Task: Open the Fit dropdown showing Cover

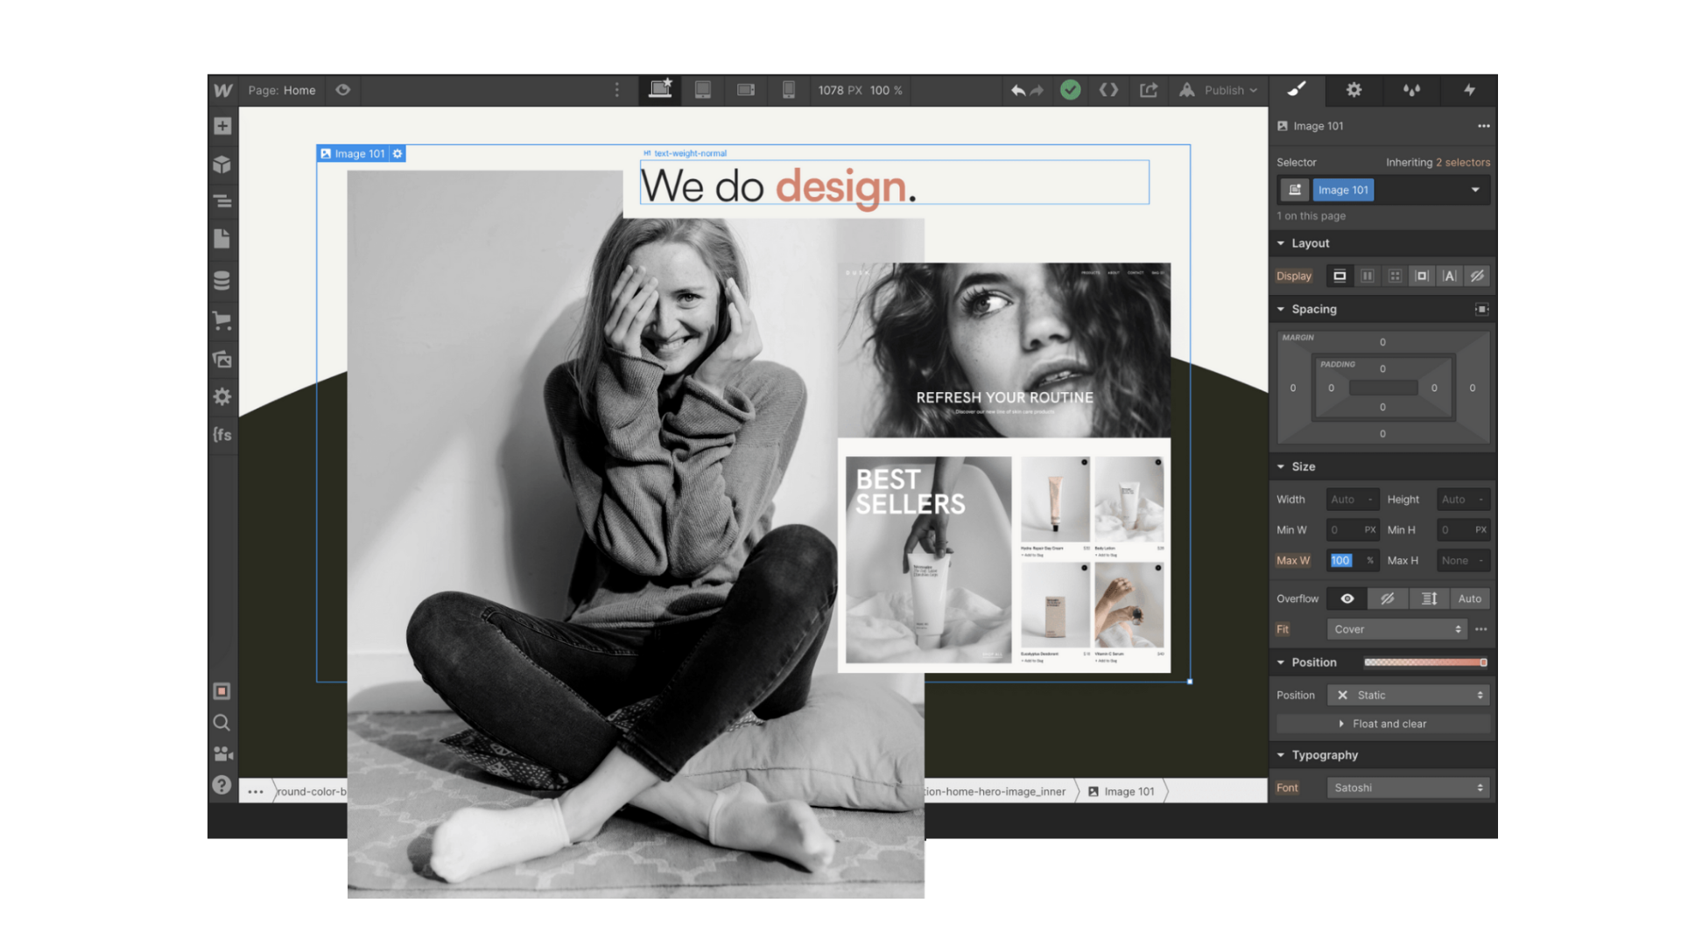Action: (1398, 629)
